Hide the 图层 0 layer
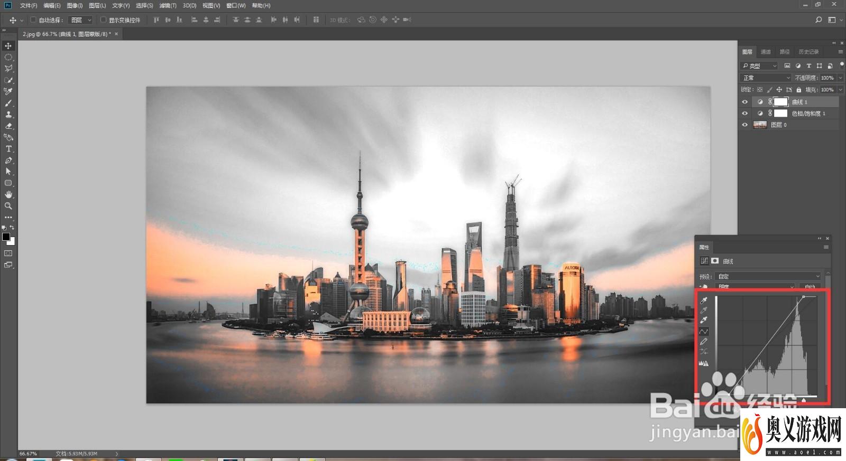 coord(745,125)
